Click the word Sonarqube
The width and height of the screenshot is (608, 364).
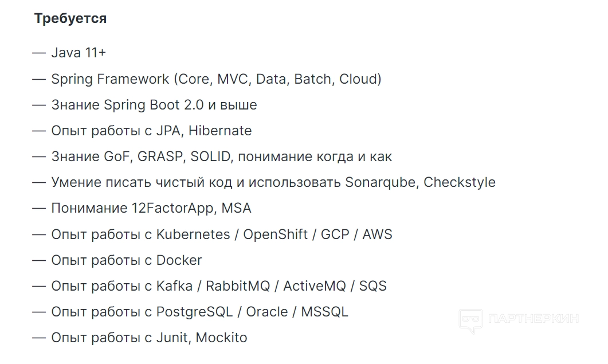[x=381, y=182]
